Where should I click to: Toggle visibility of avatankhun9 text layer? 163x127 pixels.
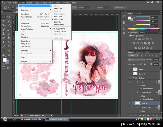130,92
